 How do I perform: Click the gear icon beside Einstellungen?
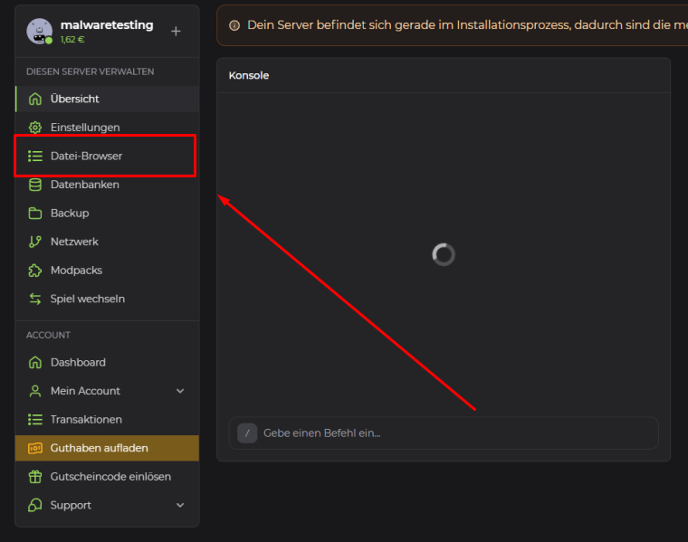click(x=35, y=128)
